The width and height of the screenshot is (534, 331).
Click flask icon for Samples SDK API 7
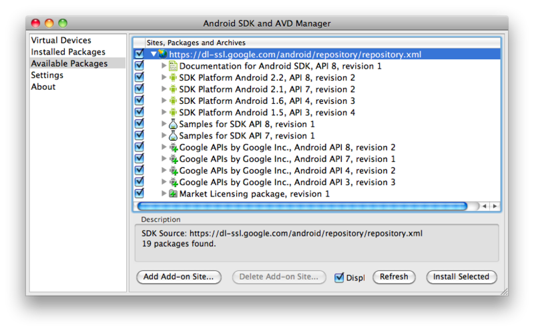pos(173,135)
